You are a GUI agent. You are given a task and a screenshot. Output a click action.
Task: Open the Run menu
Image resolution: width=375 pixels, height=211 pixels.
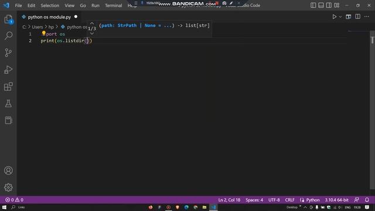[x=95, y=5]
